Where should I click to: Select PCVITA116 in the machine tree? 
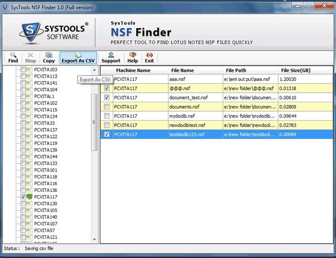click(46, 184)
